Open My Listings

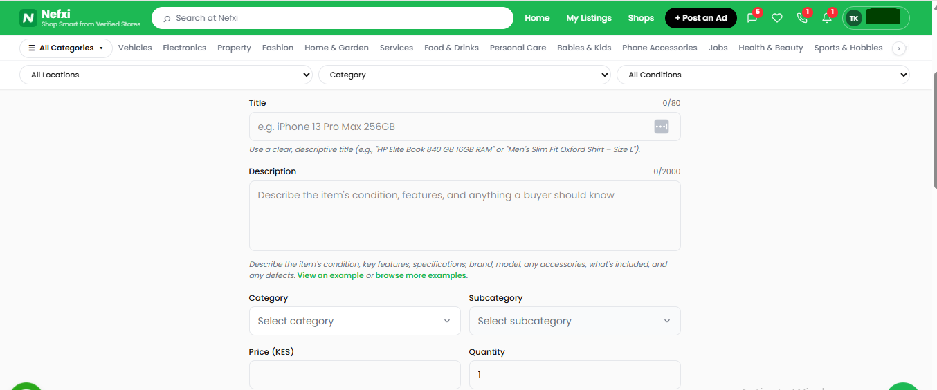[589, 18]
